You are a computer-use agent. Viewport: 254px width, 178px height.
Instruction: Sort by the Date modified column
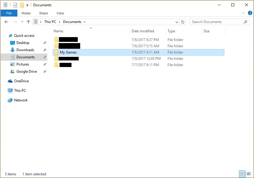(143, 31)
